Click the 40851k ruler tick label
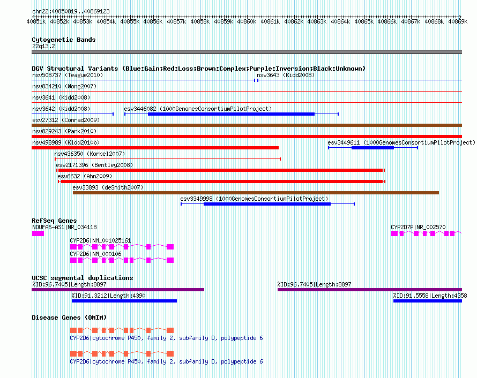477x378 pixels. click(x=36, y=21)
